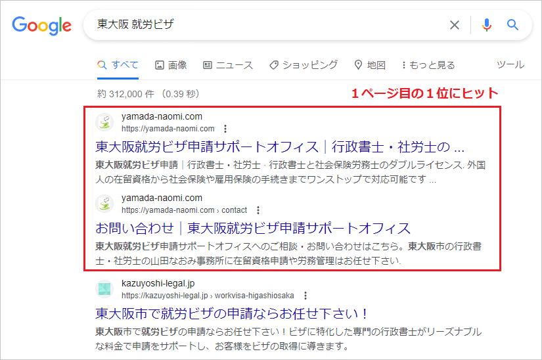Click the https://kazuyoshi-legal.jp › workvisa-higashiosaka URL

[x=208, y=296]
